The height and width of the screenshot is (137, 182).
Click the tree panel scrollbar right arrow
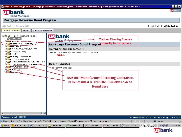[x=44, y=113]
